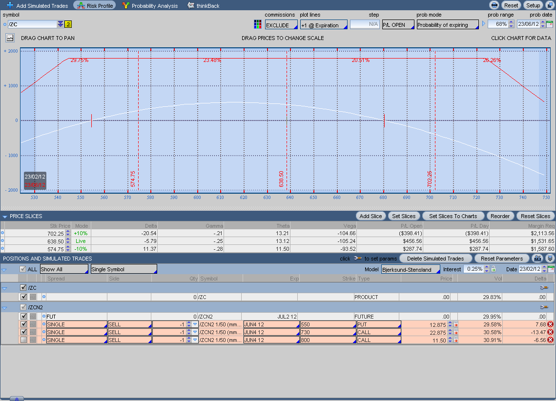Click the Add Slice button
Image resolution: width=556 pixels, height=401 pixels.
371,216
